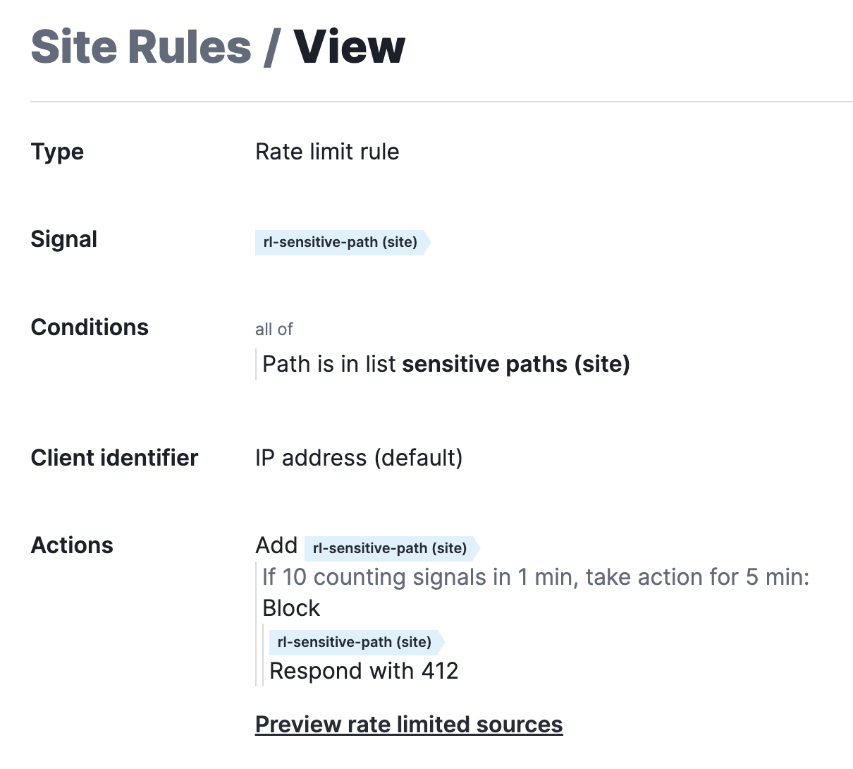Click the Rate limit rule type value
The image size is (853, 769).
point(327,152)
